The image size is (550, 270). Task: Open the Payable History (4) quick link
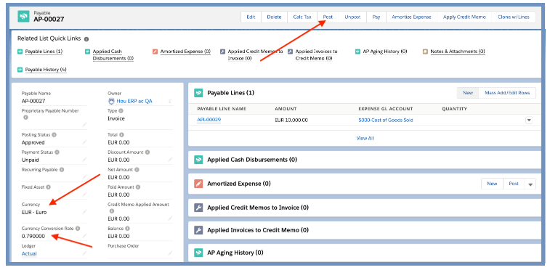coord(46,70)
